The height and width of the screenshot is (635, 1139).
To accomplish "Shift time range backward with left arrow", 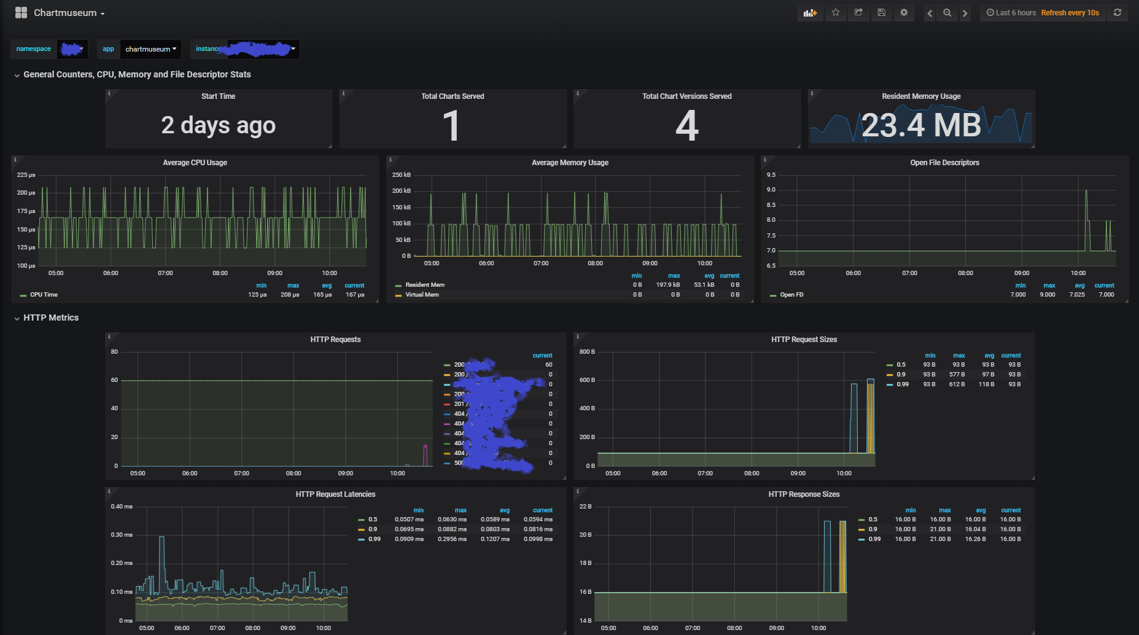I will point(930,13).
